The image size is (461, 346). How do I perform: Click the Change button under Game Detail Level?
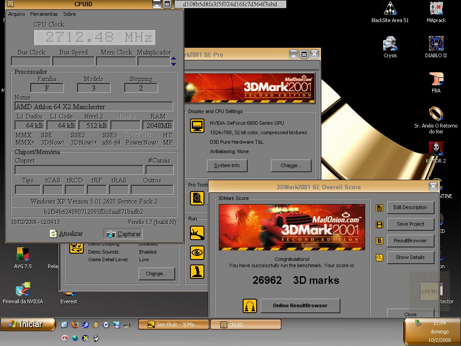point(156,273)
